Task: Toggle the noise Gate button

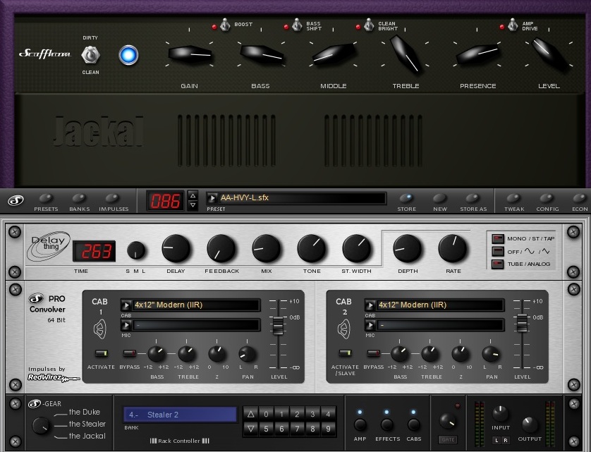Action: (448, 439)
